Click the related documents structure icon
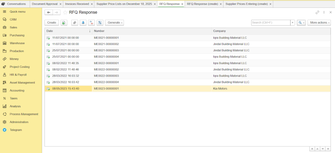The width and height of the screenshot is (335, 153). click(x=100, y=23)
